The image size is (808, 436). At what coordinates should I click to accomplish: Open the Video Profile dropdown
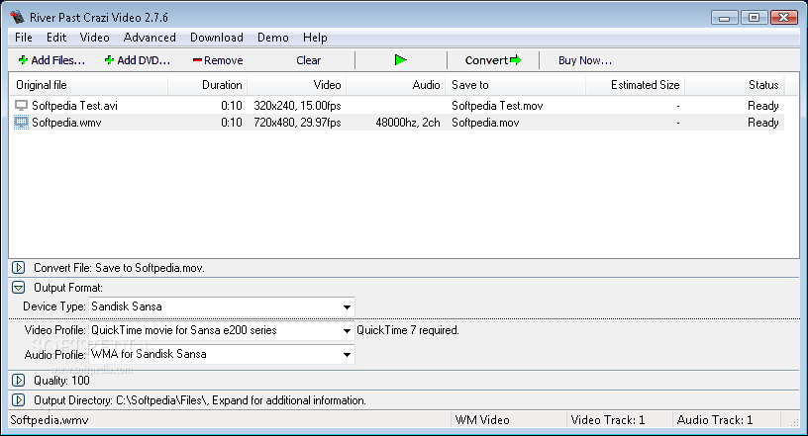347,330
